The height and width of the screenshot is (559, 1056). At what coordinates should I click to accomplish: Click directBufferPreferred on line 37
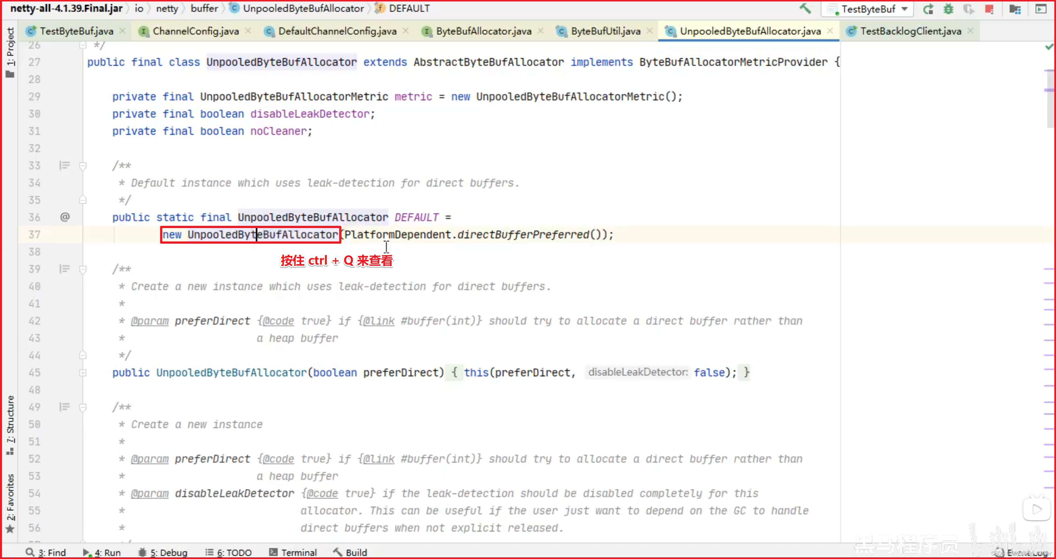(x=523, y=234)
